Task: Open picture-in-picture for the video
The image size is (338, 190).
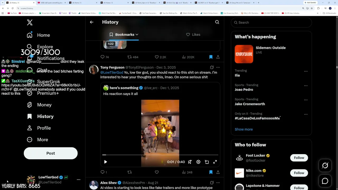Action: (x=207, y=162)
